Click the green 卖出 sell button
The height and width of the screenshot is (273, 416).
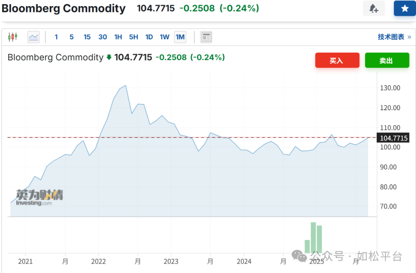click(387, 60)
